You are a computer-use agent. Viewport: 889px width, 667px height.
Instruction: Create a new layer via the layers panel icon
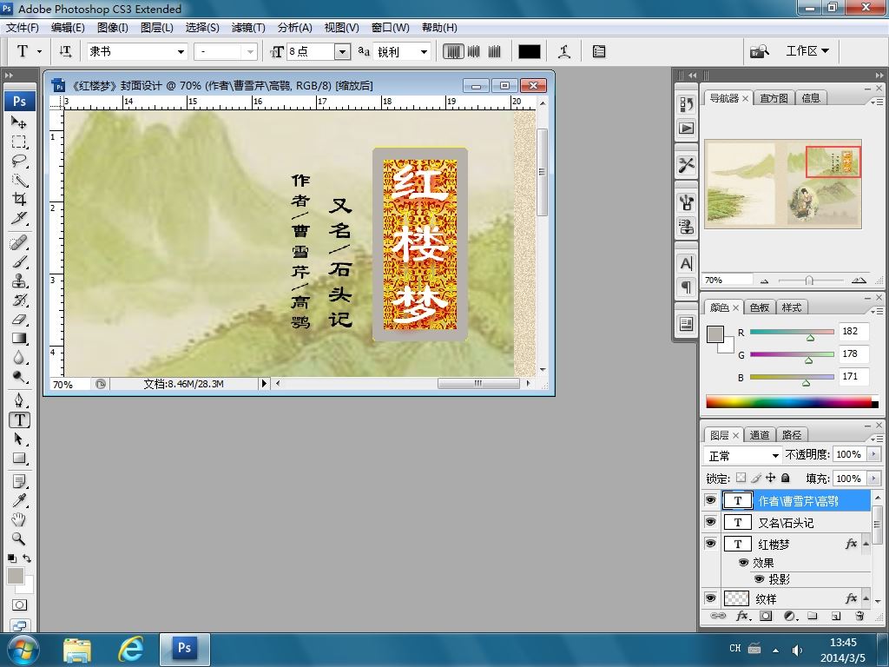point(836,616)
